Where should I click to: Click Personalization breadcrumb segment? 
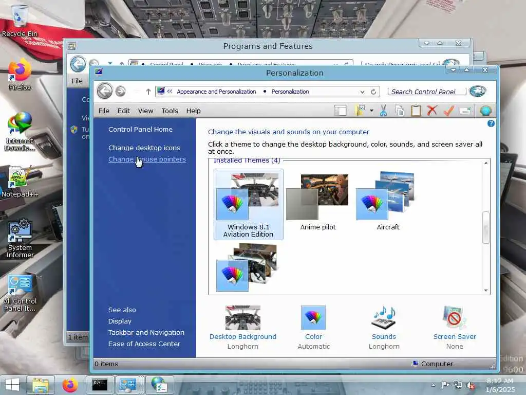pyautogui.click(x=290, y=92)
